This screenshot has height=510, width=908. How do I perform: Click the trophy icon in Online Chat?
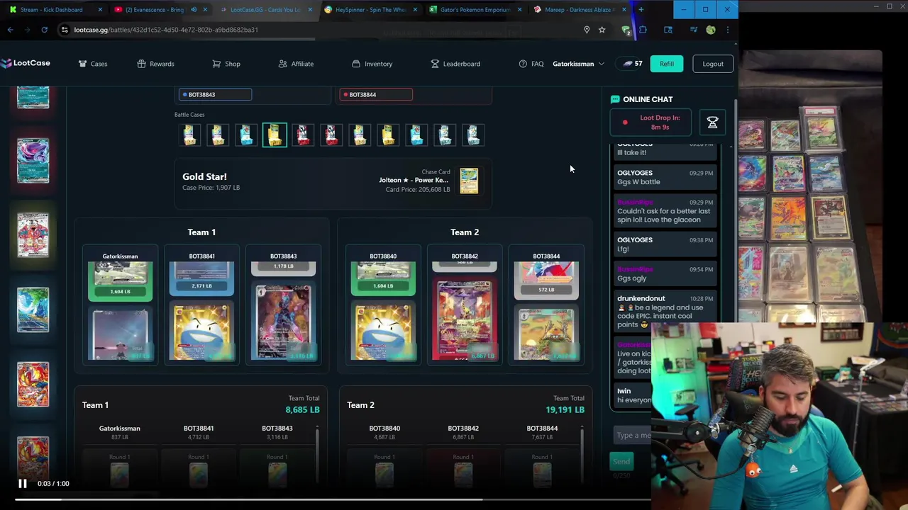(x=712, y=123)
